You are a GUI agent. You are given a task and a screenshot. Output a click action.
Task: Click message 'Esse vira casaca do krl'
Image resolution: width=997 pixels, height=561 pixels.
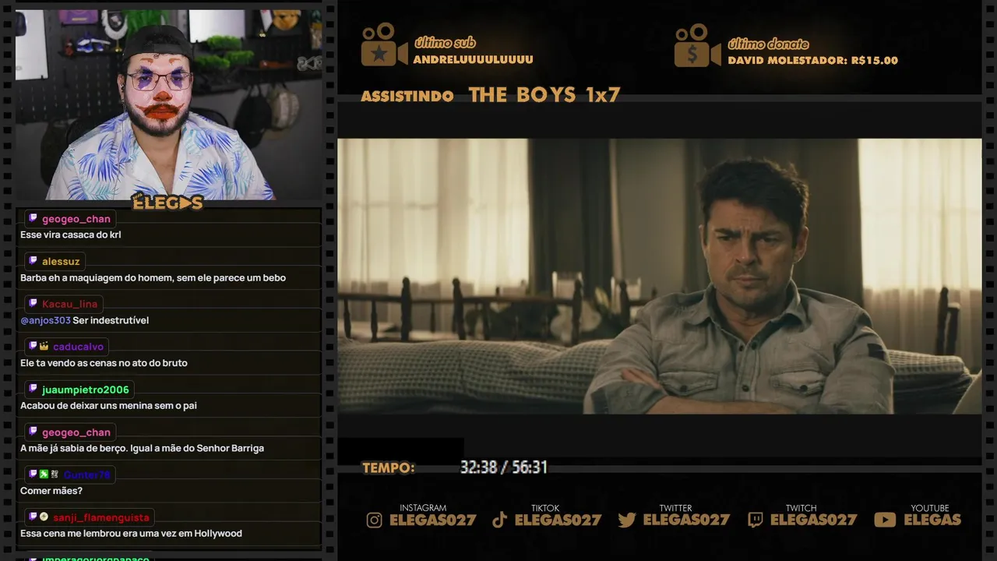71,235
